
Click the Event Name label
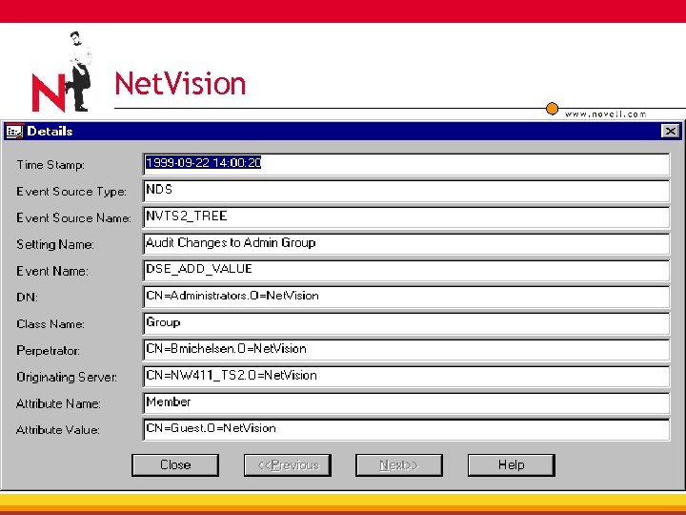pyautogui.click(x=52, y=271)
